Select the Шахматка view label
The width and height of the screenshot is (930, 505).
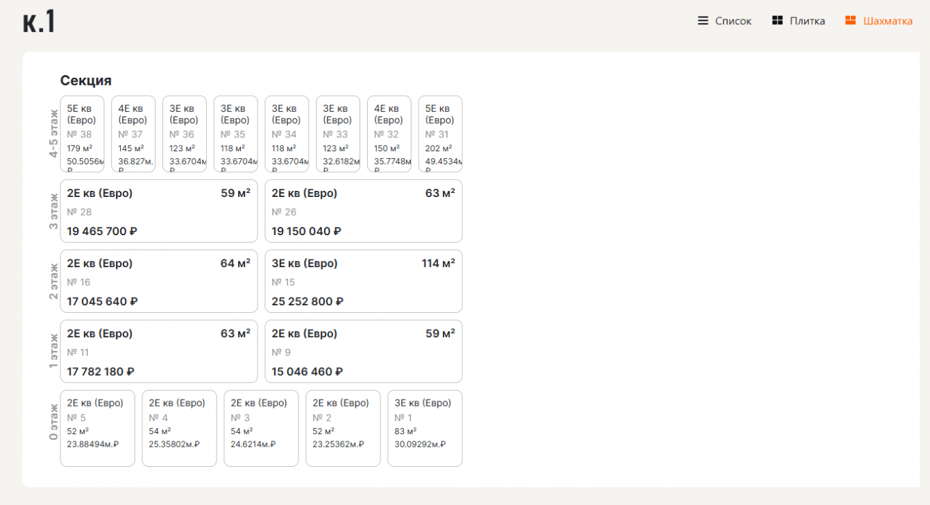[888, 22]
